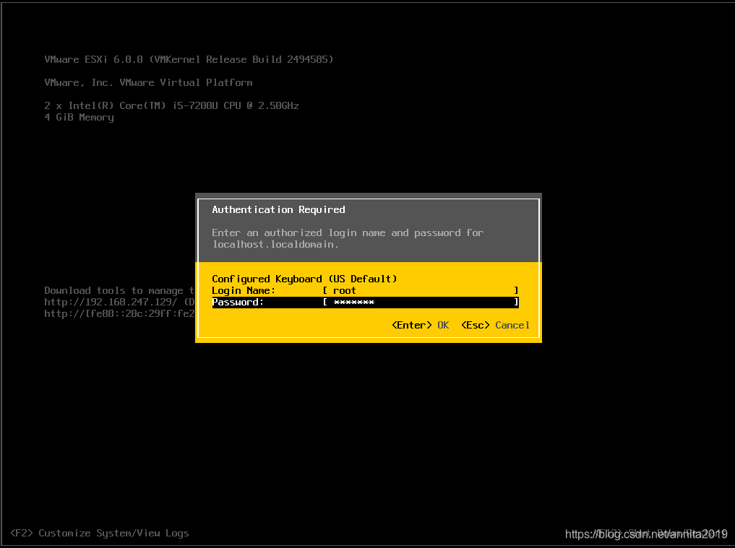Select 'localhost.localdomain.' text in dialog
Screen dimensions: 735x548
(x=275, y=244)
